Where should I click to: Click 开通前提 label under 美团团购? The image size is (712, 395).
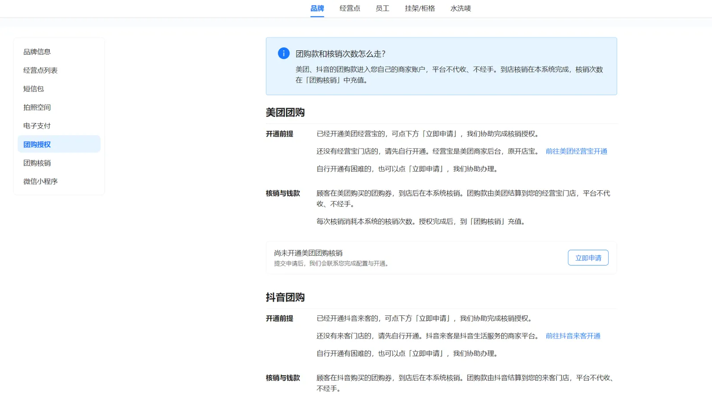pyautogui.click(x=279, y=134)
